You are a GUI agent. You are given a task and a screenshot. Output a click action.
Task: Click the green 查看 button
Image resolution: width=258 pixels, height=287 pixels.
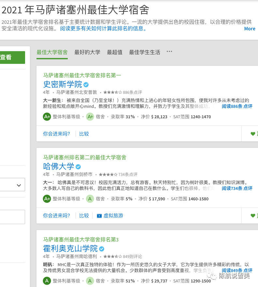pyautogui.click(x=10, y=58)
